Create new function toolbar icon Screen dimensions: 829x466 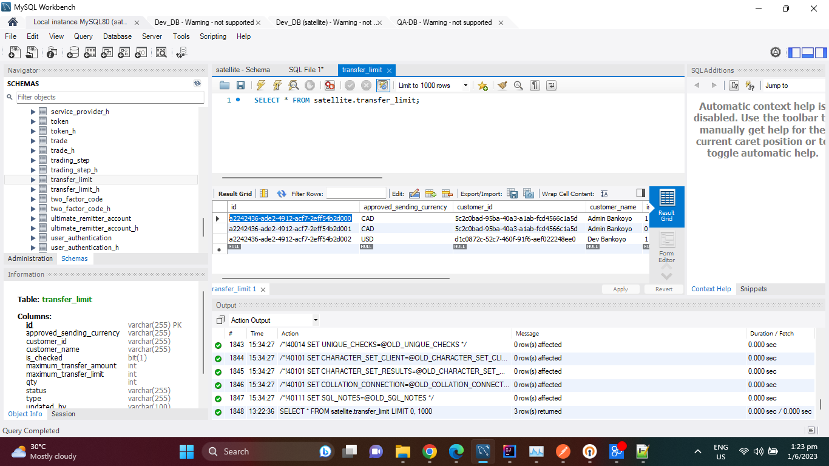coord(141,53)
